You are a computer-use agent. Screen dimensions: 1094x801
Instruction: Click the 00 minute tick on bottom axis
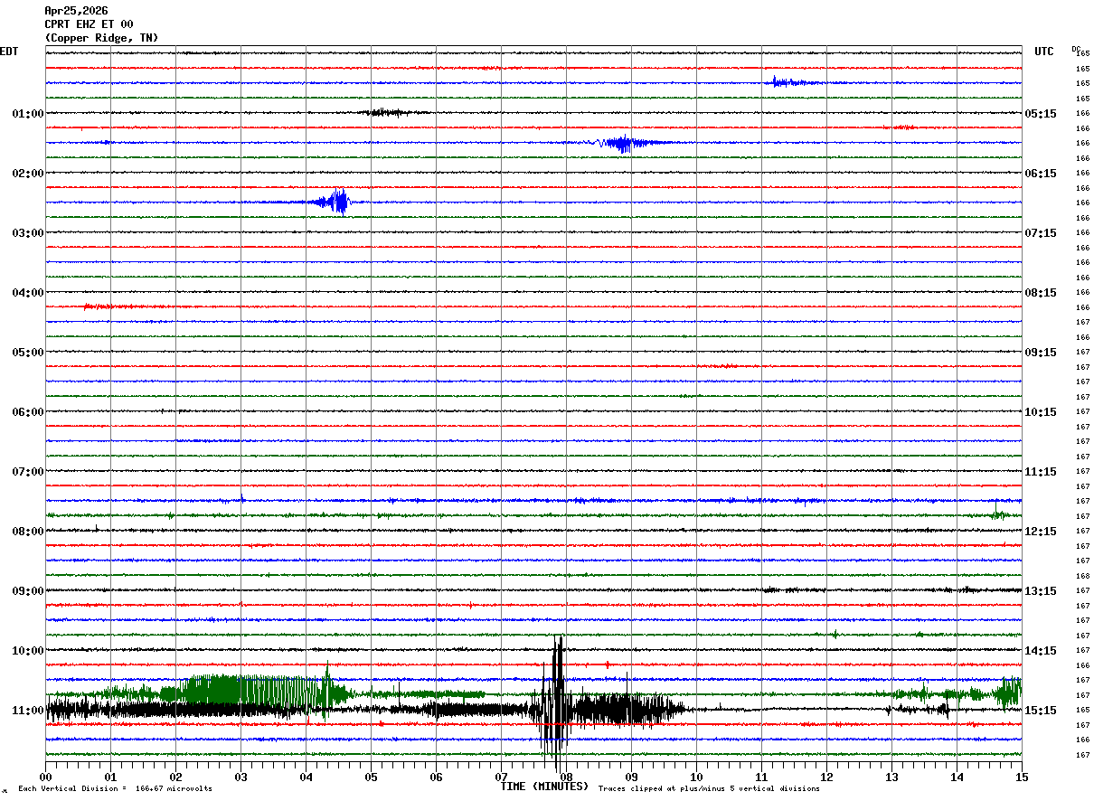[x=45, y=777]
